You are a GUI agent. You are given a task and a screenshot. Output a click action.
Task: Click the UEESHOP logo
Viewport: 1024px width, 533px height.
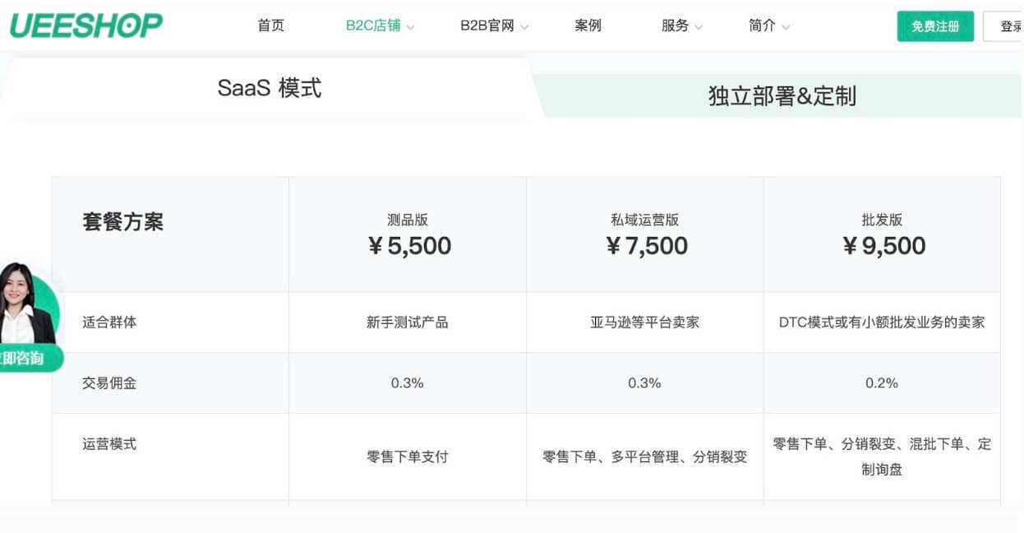point(85,25)
